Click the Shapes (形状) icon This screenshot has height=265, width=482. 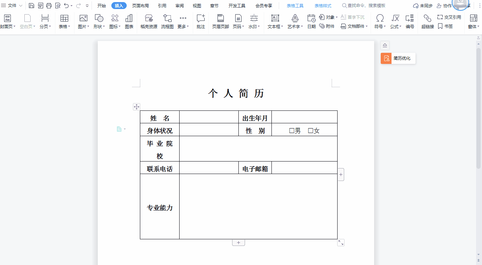pos(99,18)
